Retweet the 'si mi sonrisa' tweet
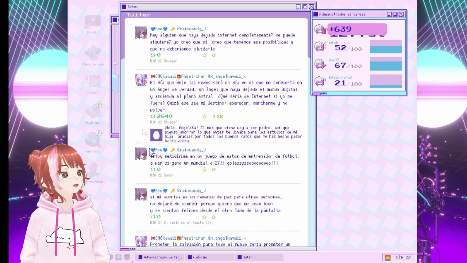467x263 pixels. 153,217
